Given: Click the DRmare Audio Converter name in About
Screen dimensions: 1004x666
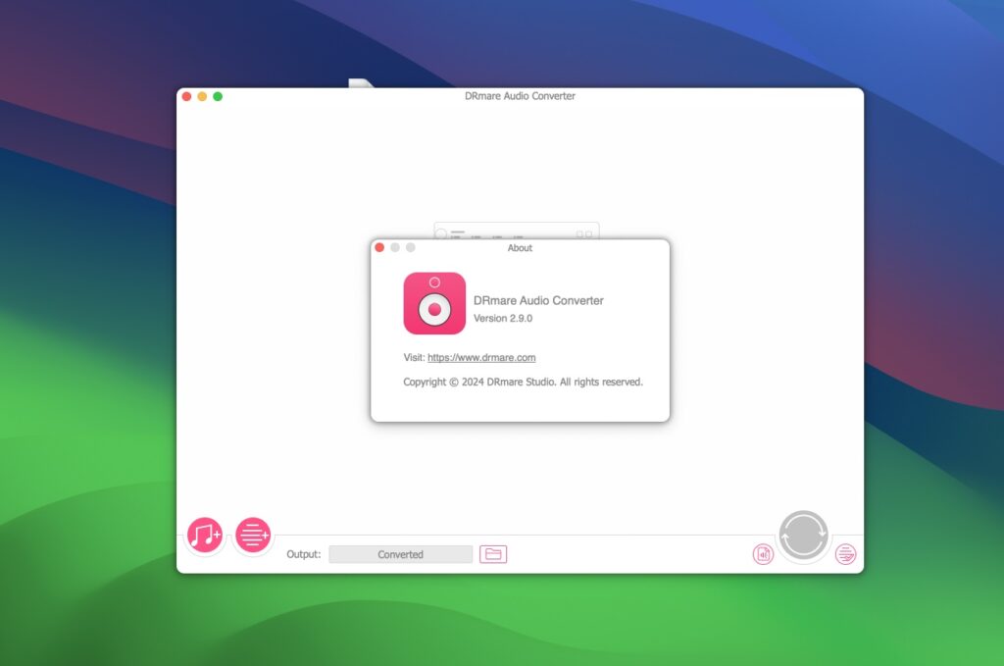Looking at the screenshot, I should click(538, 300).
